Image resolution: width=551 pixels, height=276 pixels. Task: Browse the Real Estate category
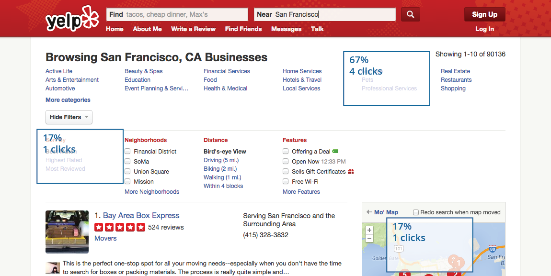456,71
